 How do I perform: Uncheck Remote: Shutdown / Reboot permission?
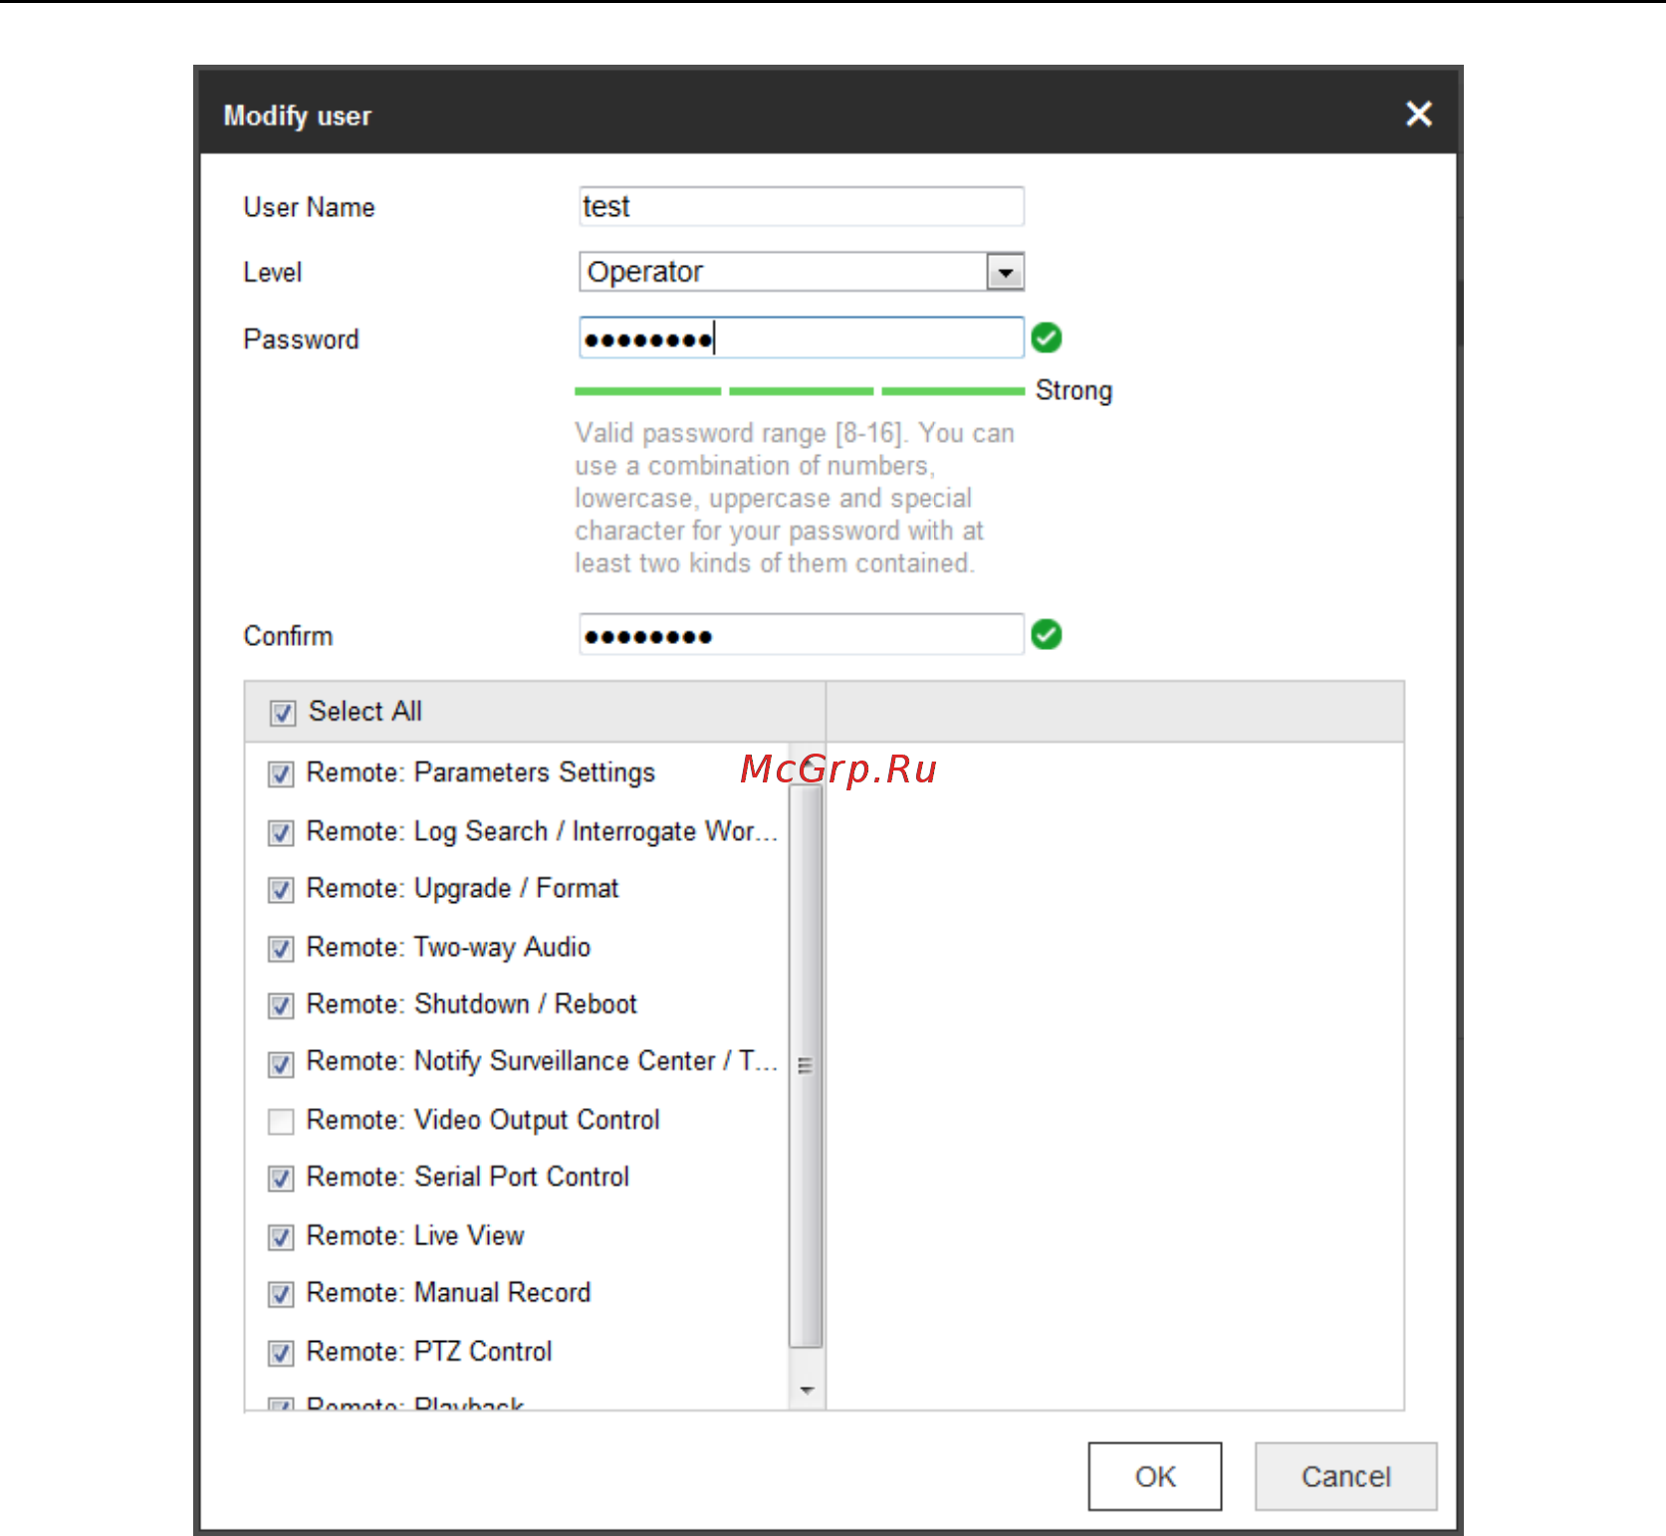tap(281, 1005)
